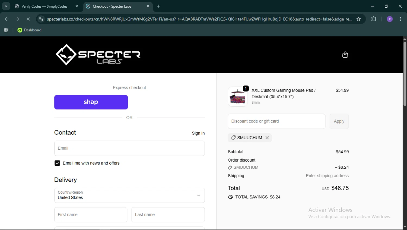Apply the discount code
The height and width of the screenshot is (230, 407).
coord(339,121)
